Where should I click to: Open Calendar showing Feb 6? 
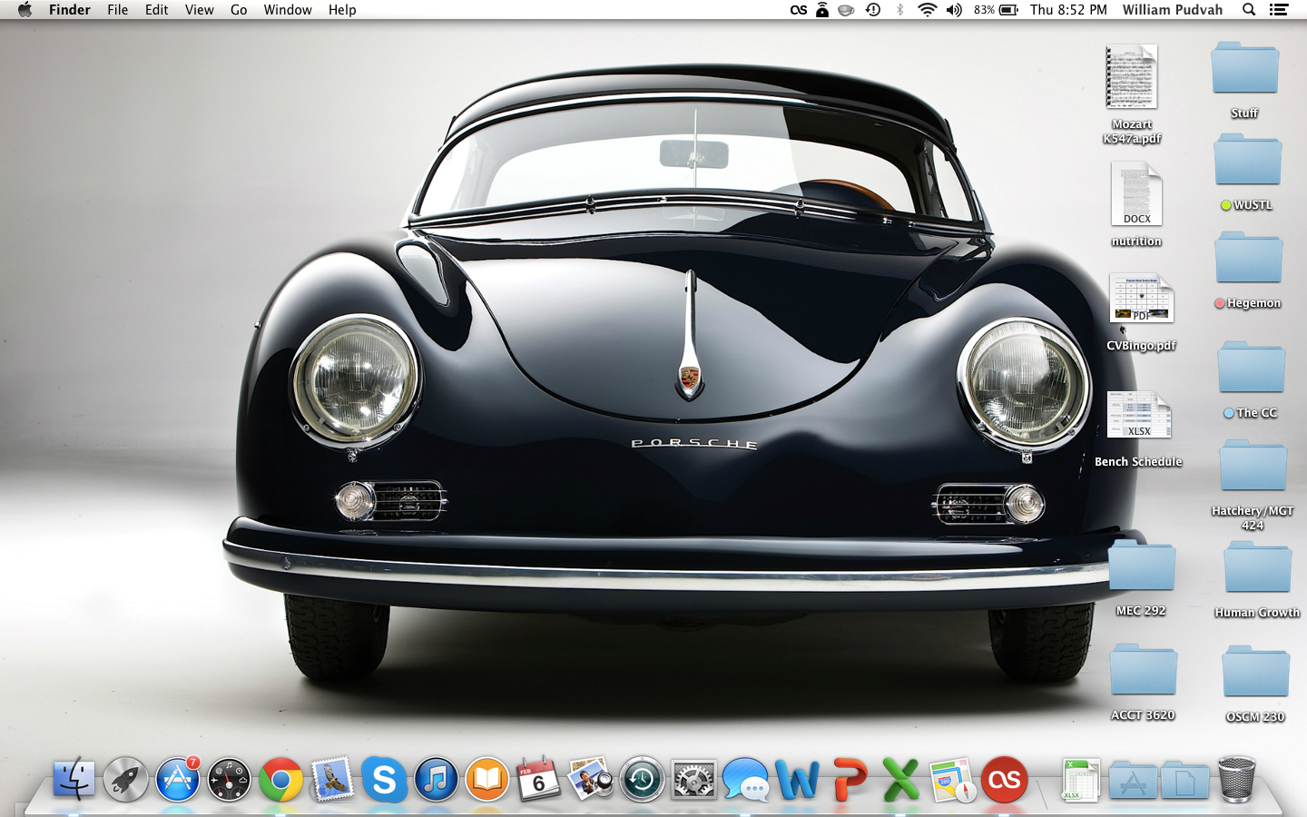[x=538, y=779]
